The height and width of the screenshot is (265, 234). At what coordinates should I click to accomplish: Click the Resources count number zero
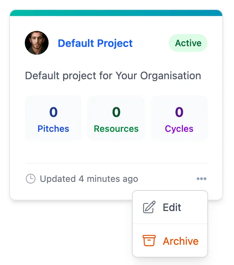(116, 112)
